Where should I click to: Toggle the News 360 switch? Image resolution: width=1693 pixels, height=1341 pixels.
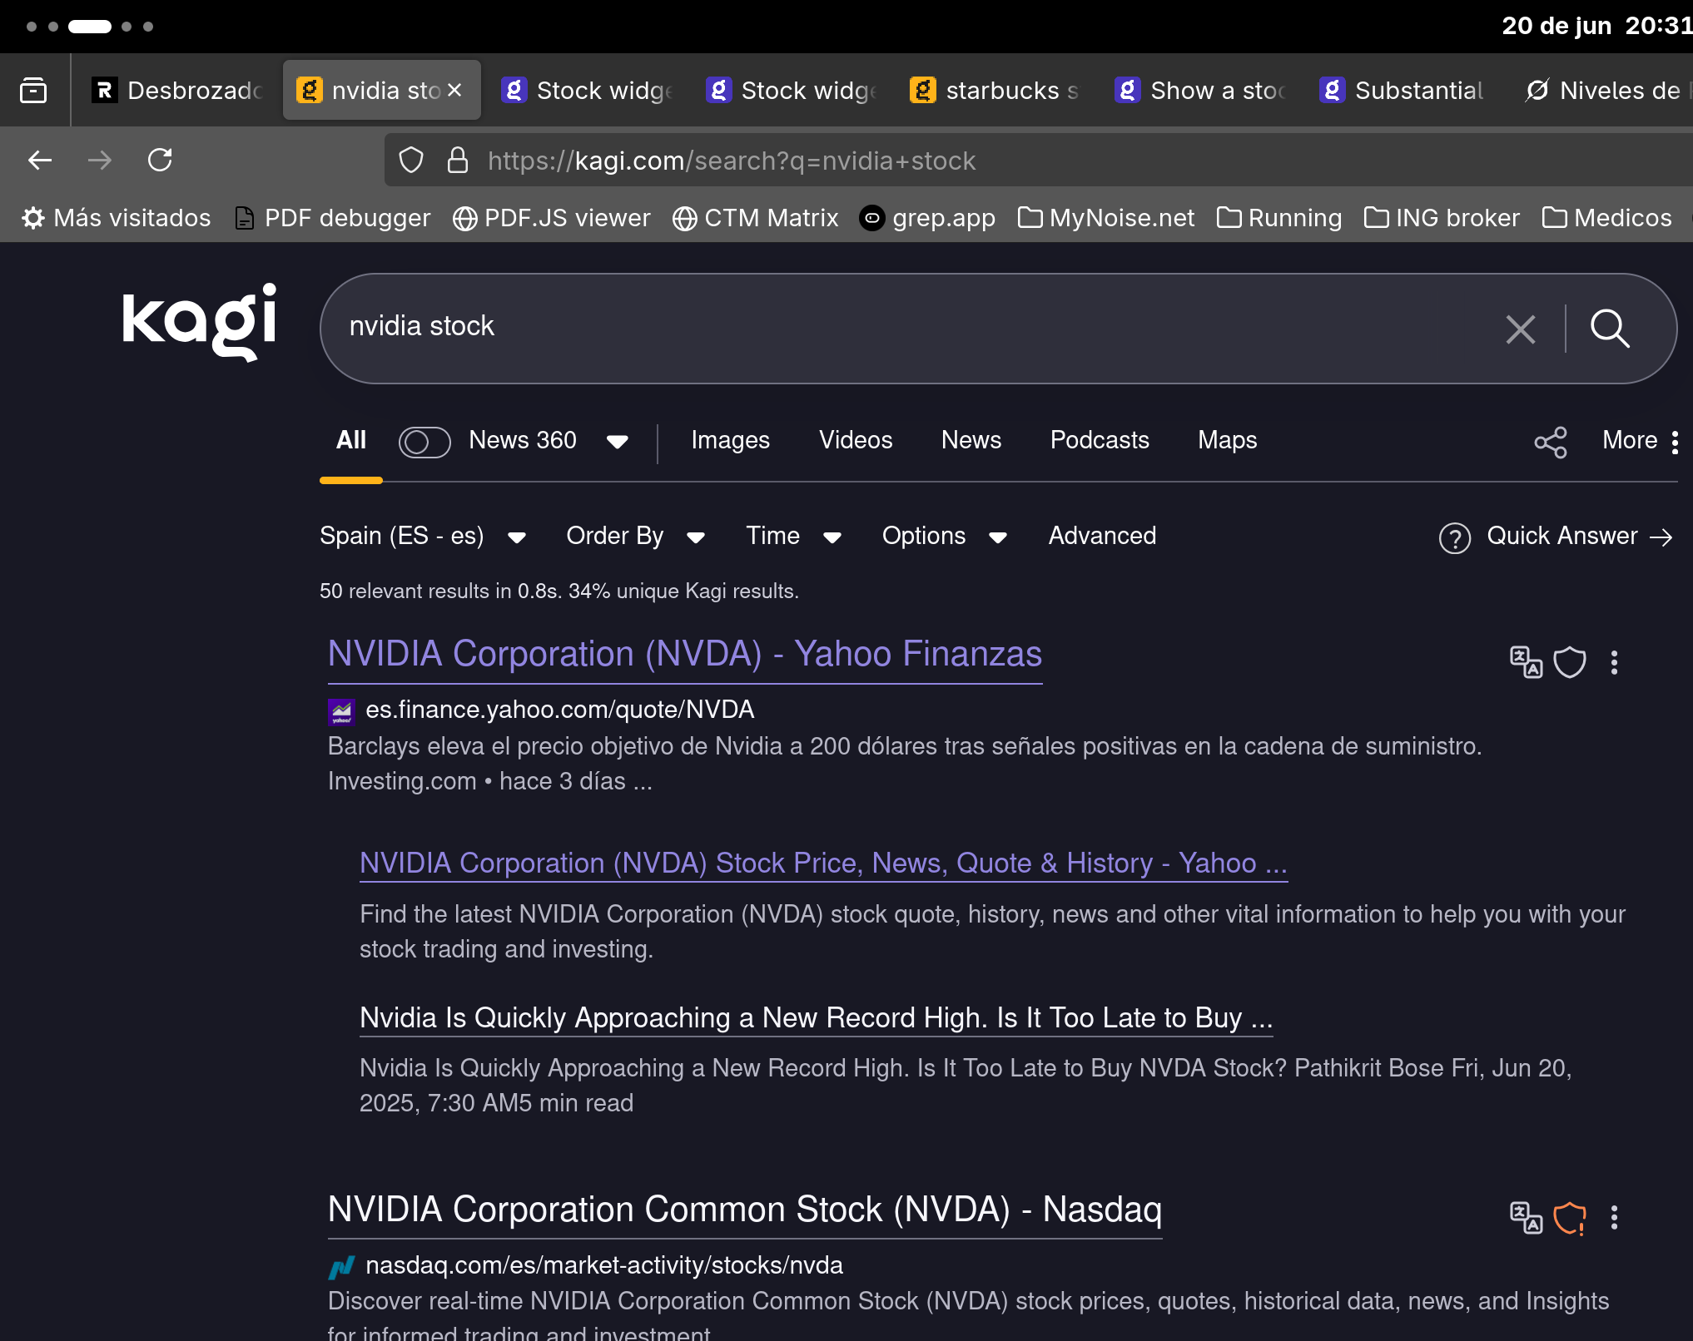point(424,442)
